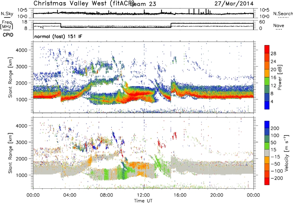Image resolution: width=293 pixels, height=203 pixels.
Task: Click the "Nave" legend label
Action: [278, 26]
